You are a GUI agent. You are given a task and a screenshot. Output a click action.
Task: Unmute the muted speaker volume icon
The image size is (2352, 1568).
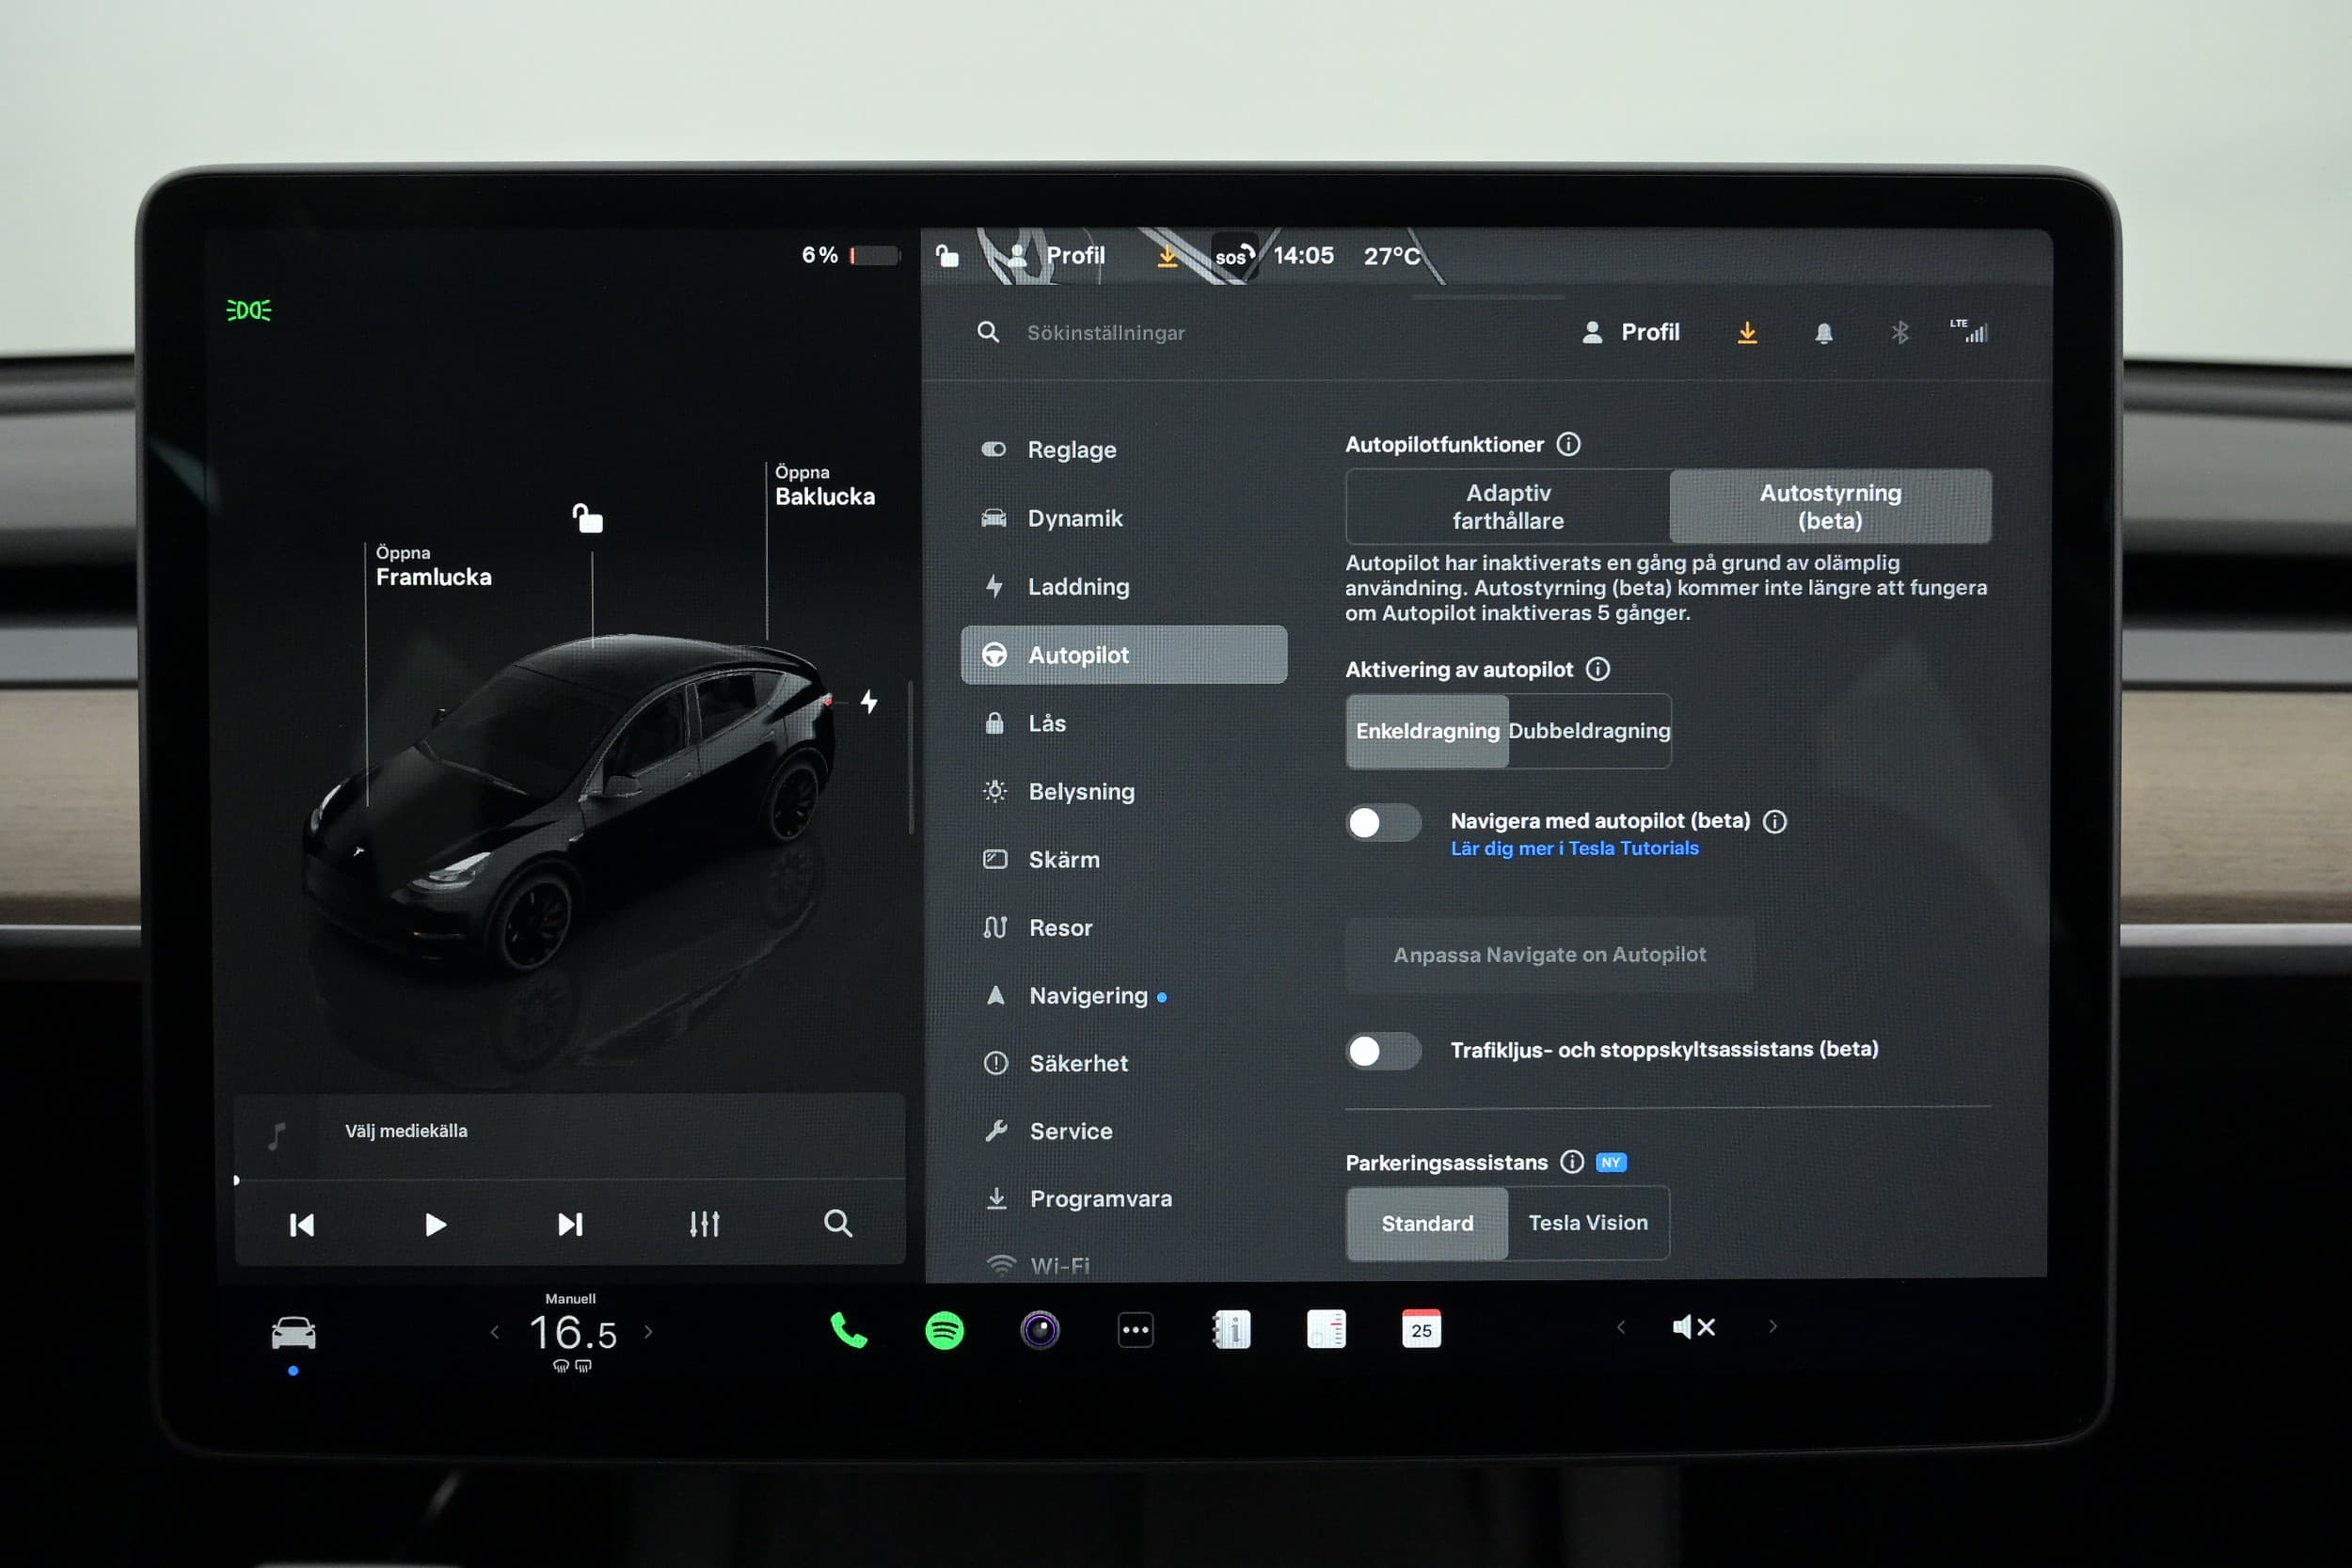1694,1327
